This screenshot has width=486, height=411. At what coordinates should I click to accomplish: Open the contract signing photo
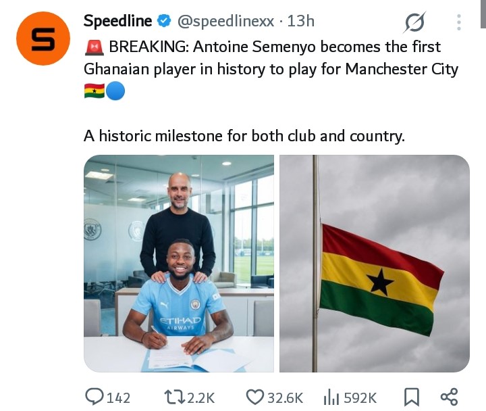pos(179,264)
